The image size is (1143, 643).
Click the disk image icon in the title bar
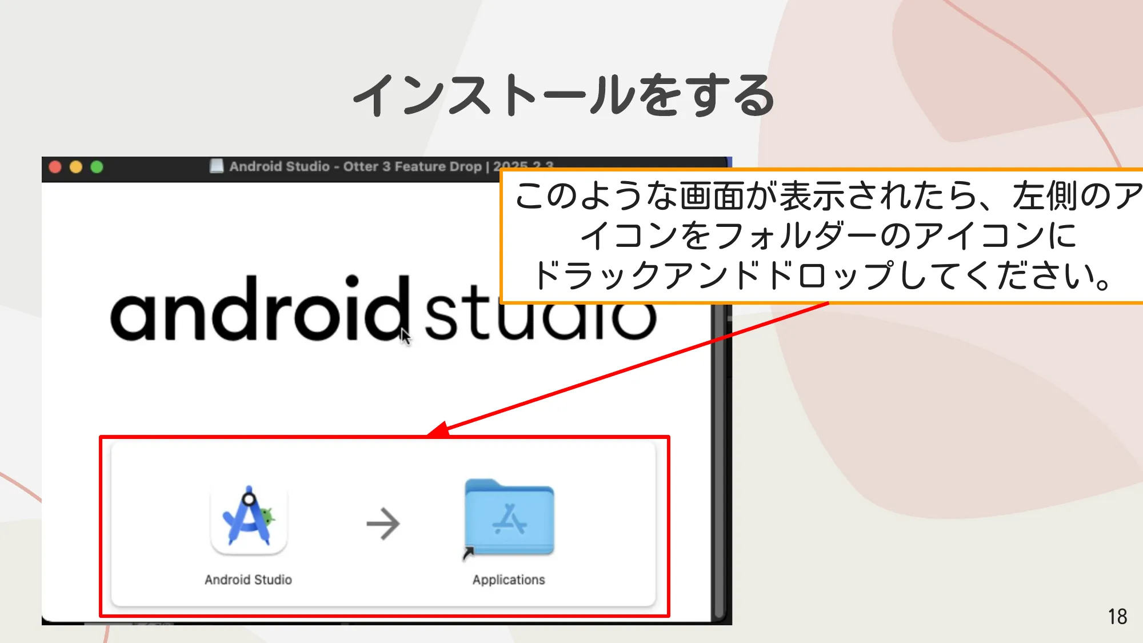coord(217,167)
